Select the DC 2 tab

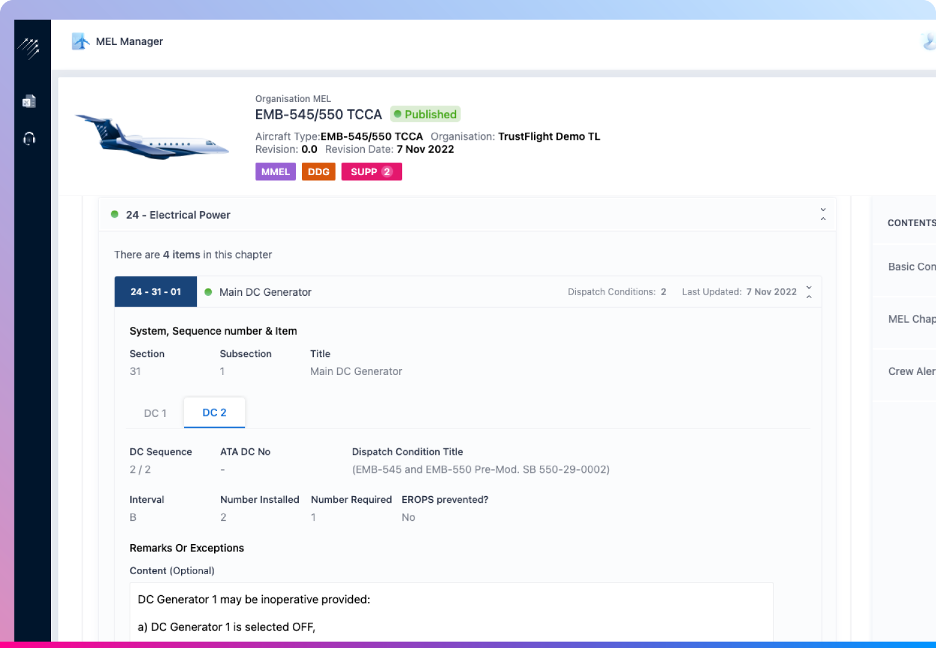(214, 413)
